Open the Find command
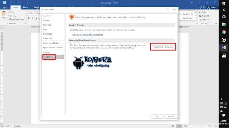This screenshot has width=229, height=128. tap(203, 12)
